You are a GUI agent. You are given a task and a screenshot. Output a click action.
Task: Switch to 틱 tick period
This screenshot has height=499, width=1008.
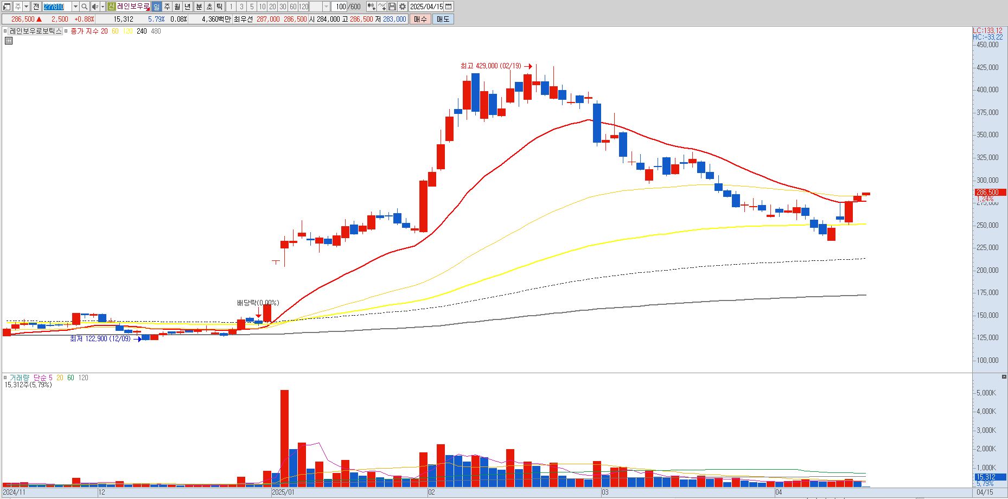(x=219, y=7)
